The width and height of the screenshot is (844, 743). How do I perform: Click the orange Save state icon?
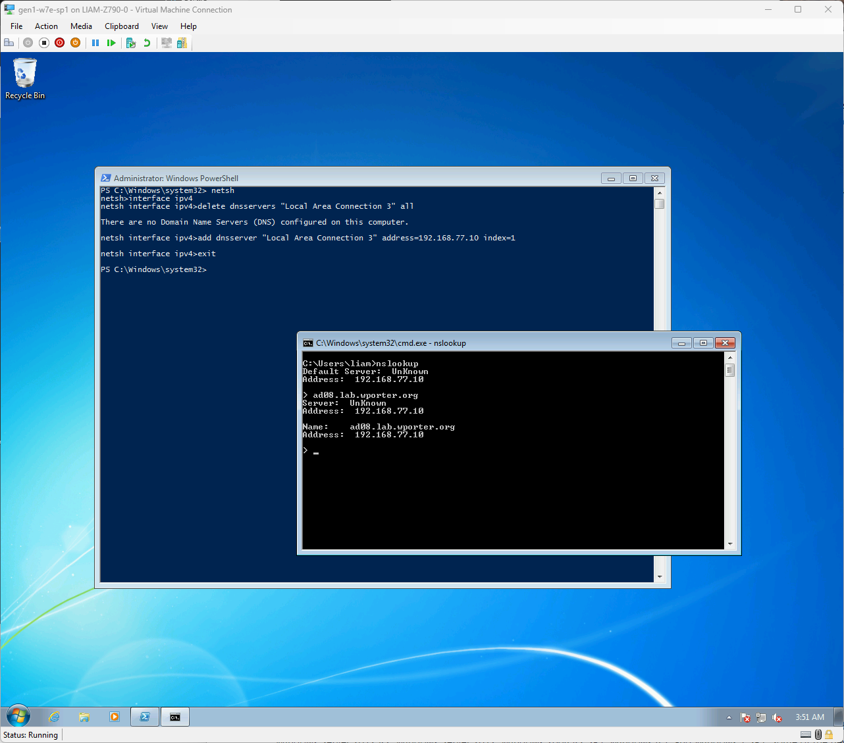tap(76, 43)
